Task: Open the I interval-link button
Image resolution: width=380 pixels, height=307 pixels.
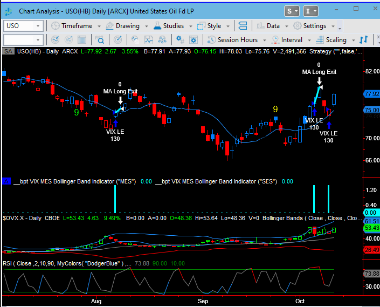Action: [x=310, y=11]
